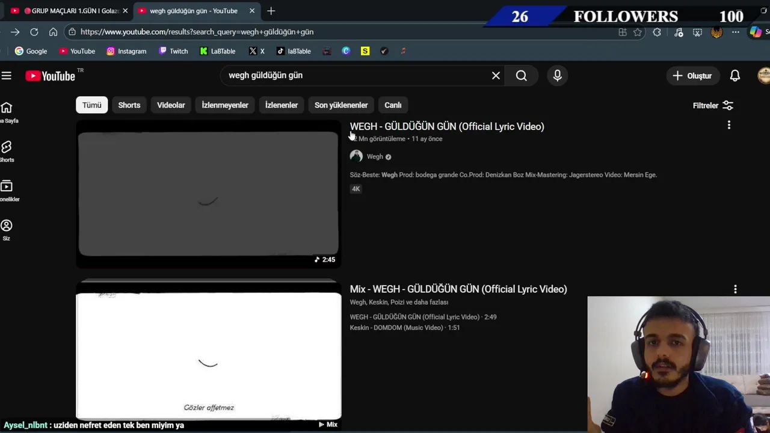Open the screenshot scissors toolbar icon
Viewport: 770px width, 433px height.
pyautogui.click(x=697, y=32)
